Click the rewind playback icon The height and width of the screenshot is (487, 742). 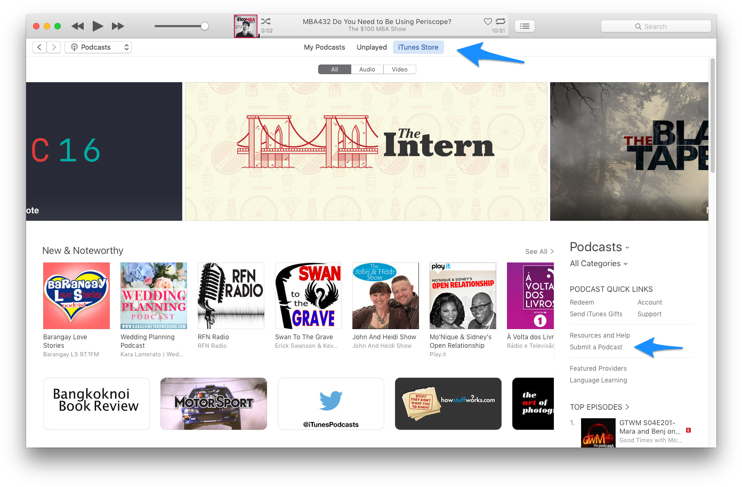77,26
